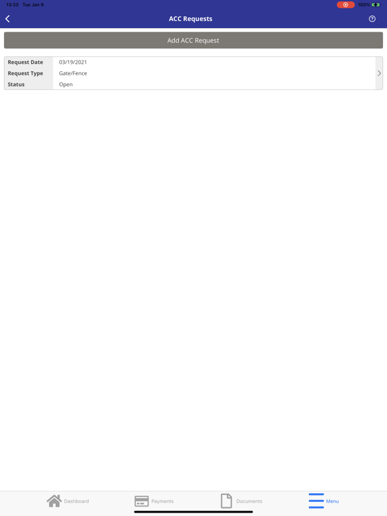Image resolution: width=387 pixels, height=516 pixels.
Task: Switch to the Dashboard tab label
Action: click(77, 501)
